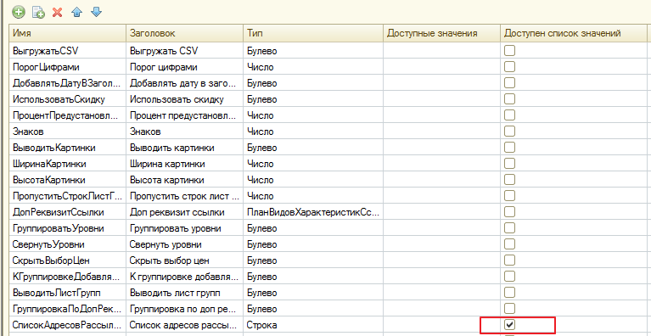Screen dimensions: 651x336
Task: Click title cell 'Выводить лист групп'
Action: (185, 293)
